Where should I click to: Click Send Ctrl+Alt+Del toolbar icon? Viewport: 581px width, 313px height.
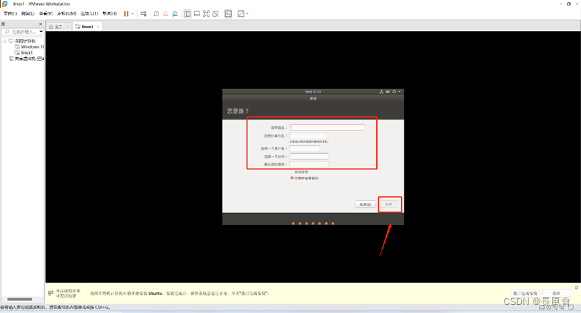pos(144,13)
